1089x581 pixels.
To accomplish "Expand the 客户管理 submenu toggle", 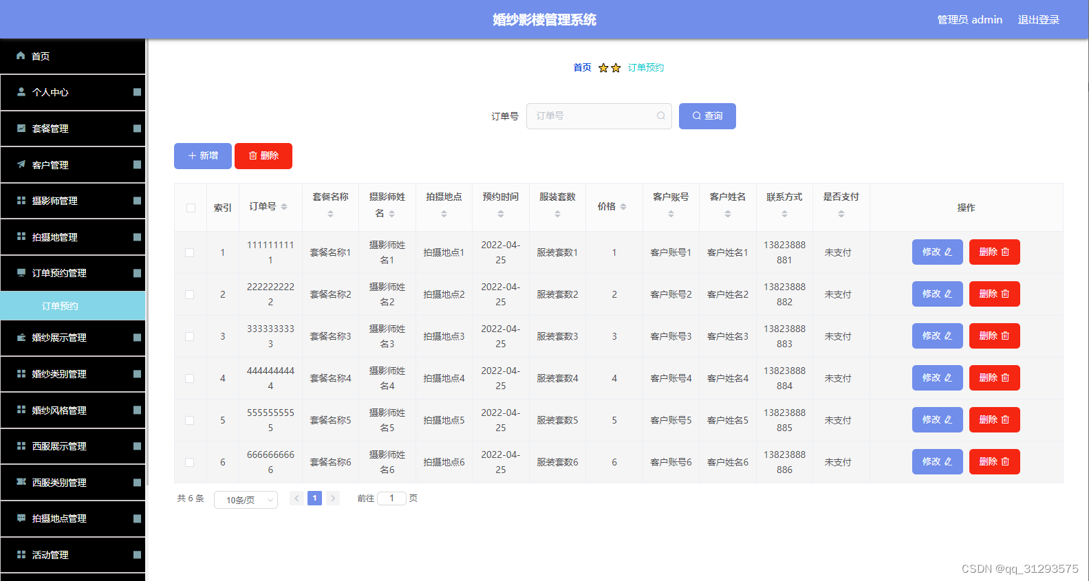I will (137, 164).
